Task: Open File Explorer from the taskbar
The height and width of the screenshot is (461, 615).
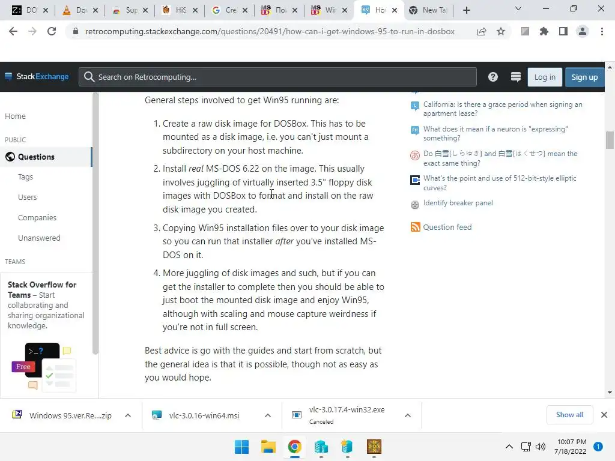Action: [268, 447]
